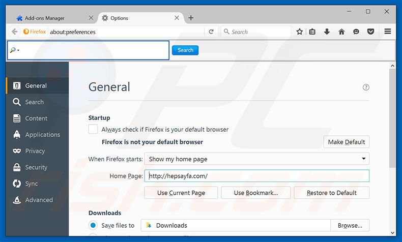Click the Use Bookmark... button
Screen dimensions: 402x242
(256, 193)
